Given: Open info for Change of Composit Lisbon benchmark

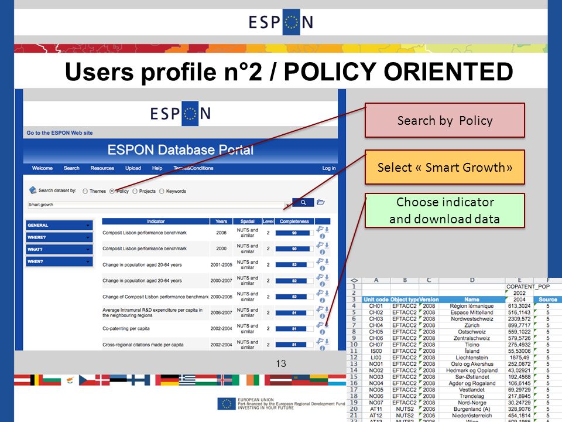Looking at the screenshot, I should [322, 300].
